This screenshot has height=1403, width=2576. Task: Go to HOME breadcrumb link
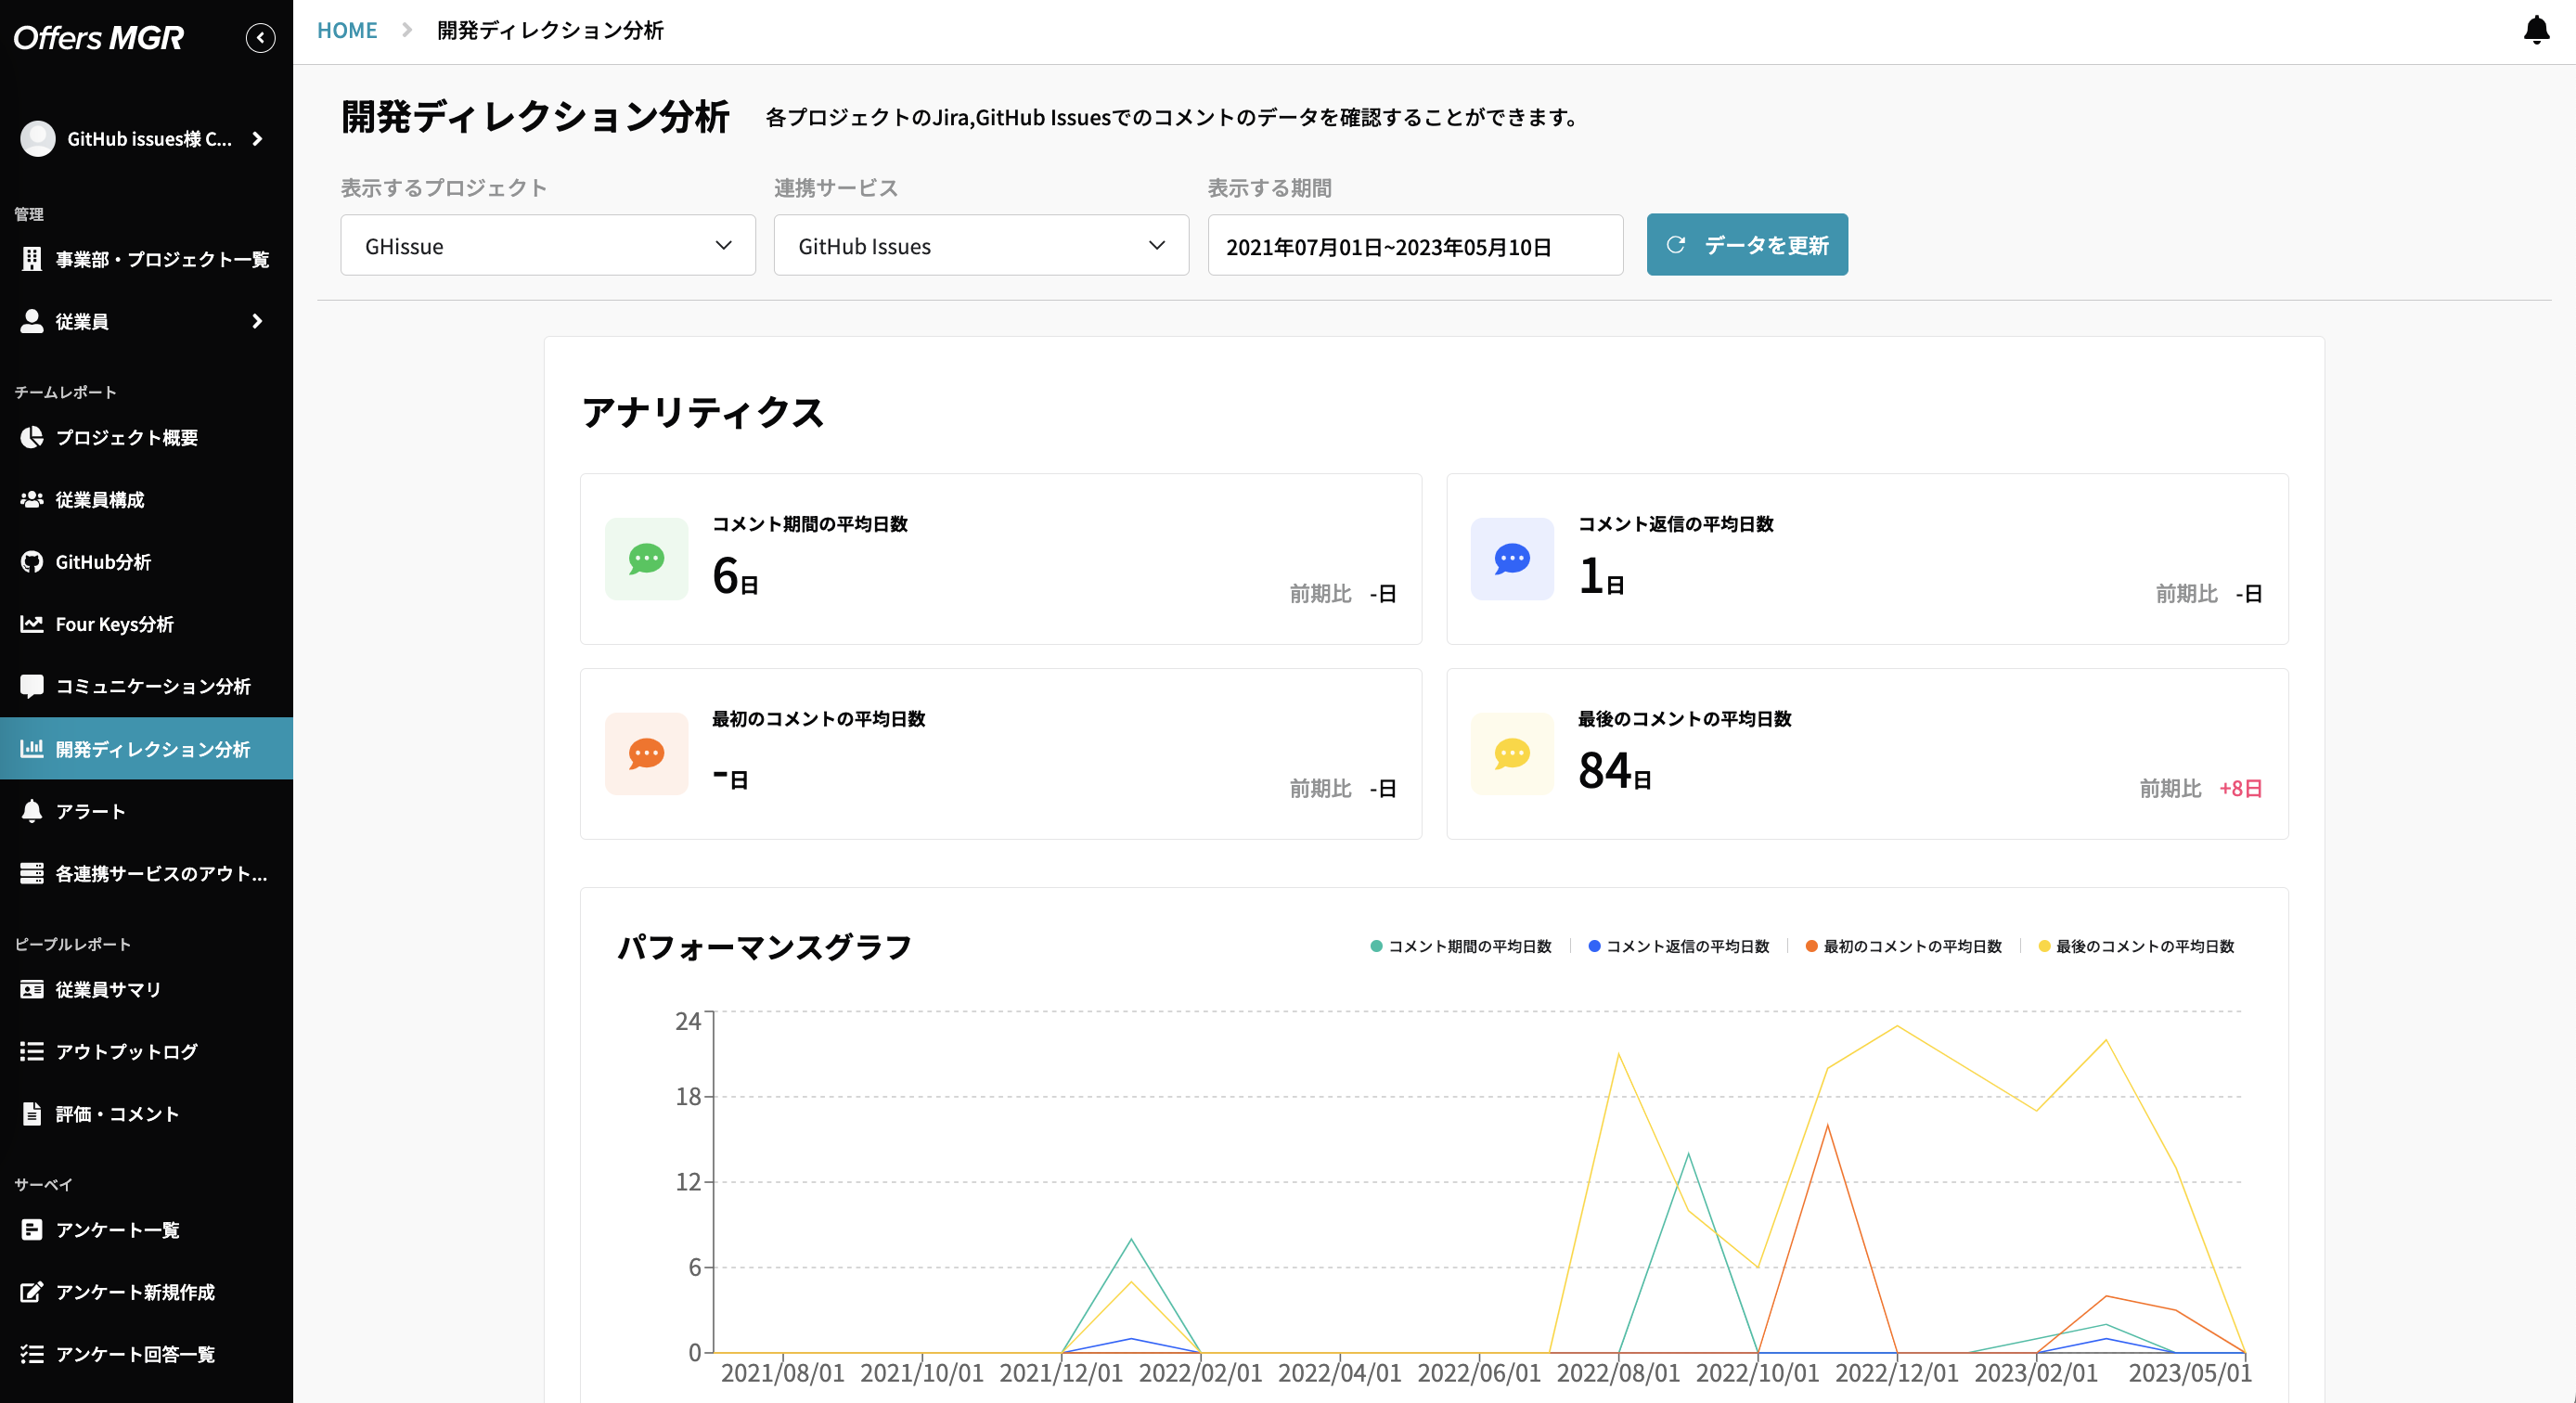pyautogui.click(x=347, y=30)
